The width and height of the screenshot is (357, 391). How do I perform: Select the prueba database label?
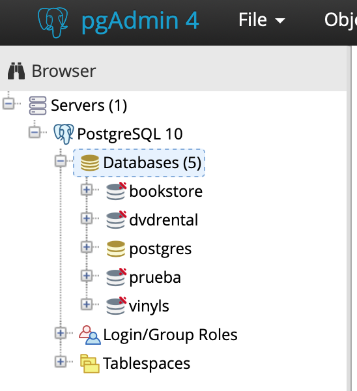[x=155, y=278]
